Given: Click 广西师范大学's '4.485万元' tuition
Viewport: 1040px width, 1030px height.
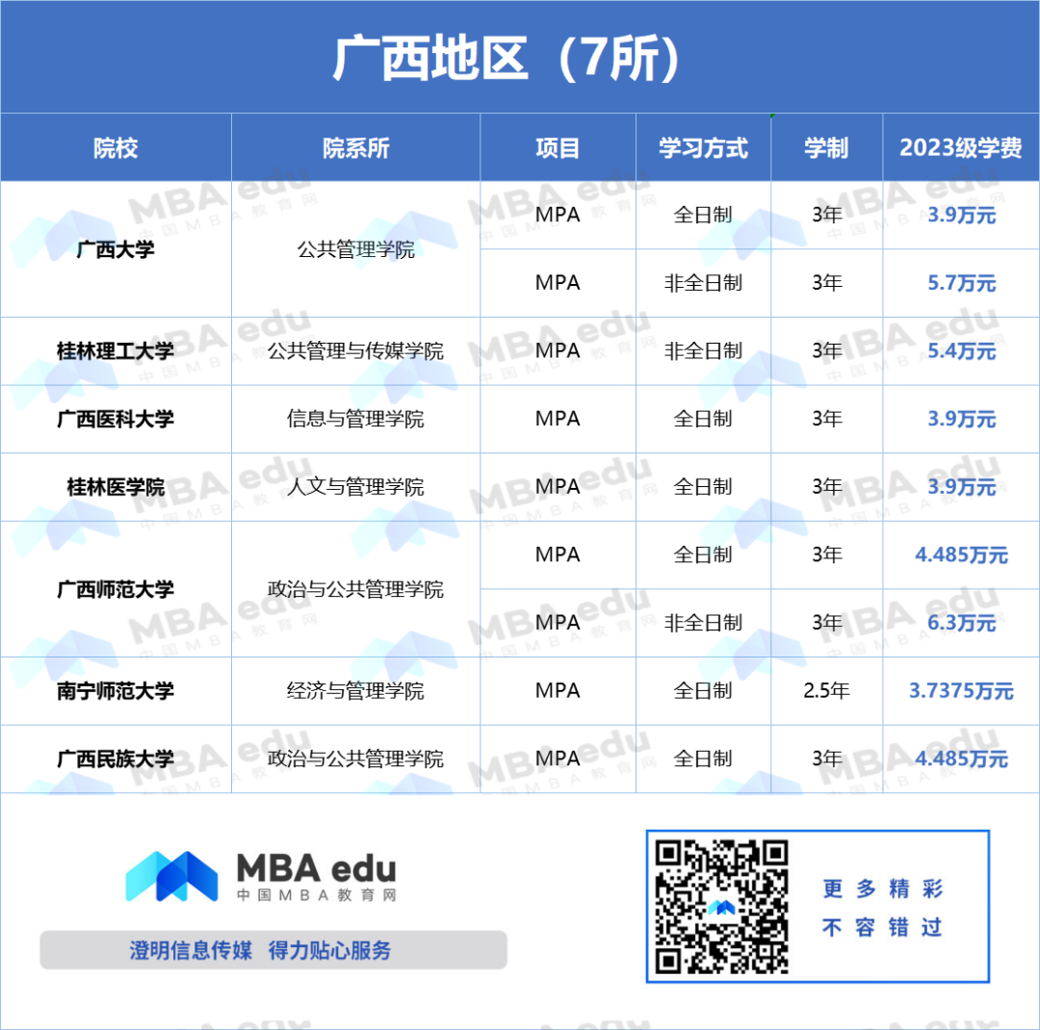Looking at the screenshot, I should pyautogui.click(x=961, y=554).
